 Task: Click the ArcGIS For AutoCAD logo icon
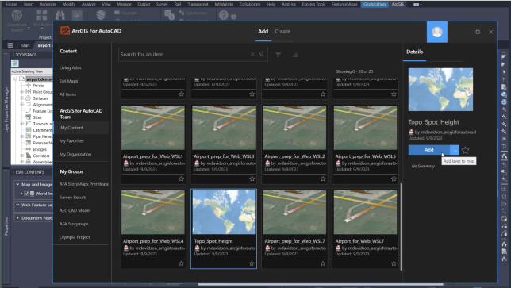pos(65,31)
